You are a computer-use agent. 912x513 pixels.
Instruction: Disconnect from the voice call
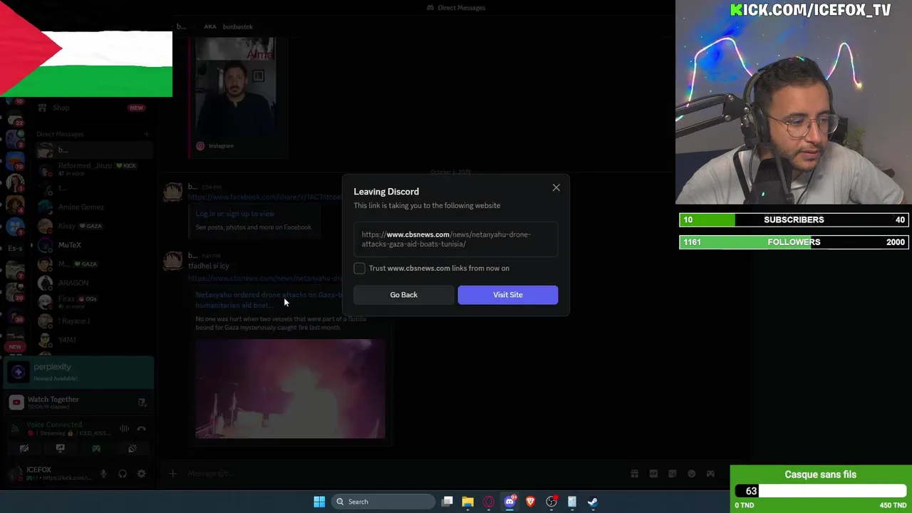point(141,429)
